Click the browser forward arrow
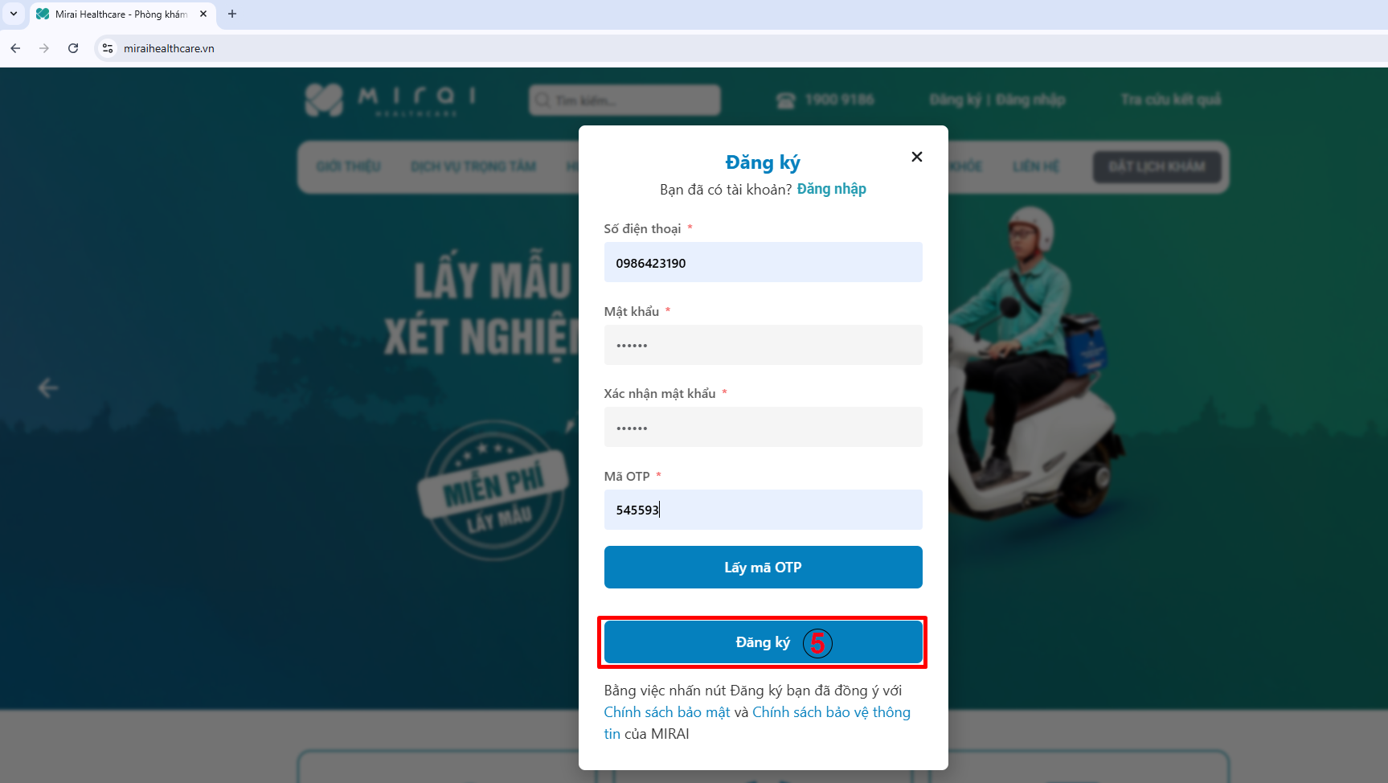Image resolution: width=1388 pixels, height=783 pixels. click(44, 48)
